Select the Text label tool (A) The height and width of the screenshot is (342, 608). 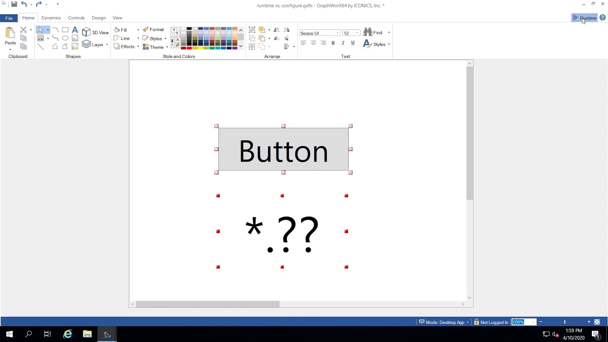pos(75,30)
